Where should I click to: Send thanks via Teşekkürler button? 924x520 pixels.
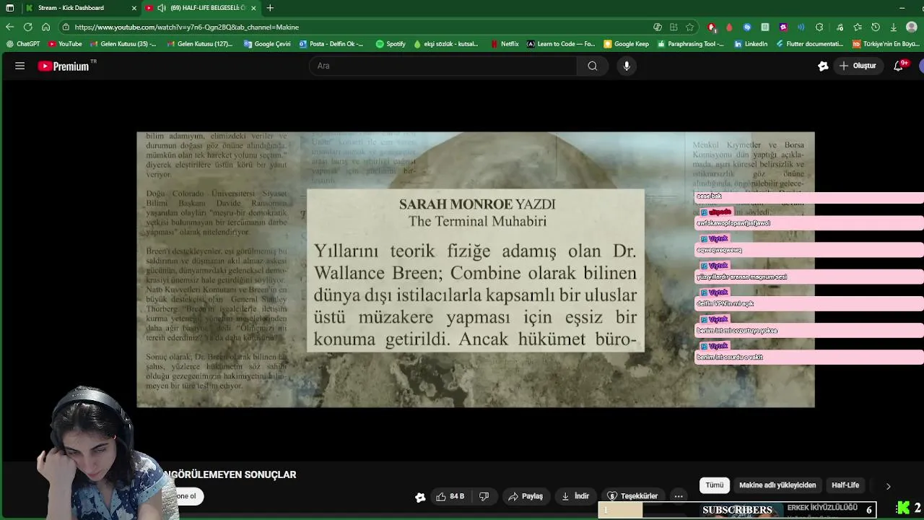click(632, 496)
